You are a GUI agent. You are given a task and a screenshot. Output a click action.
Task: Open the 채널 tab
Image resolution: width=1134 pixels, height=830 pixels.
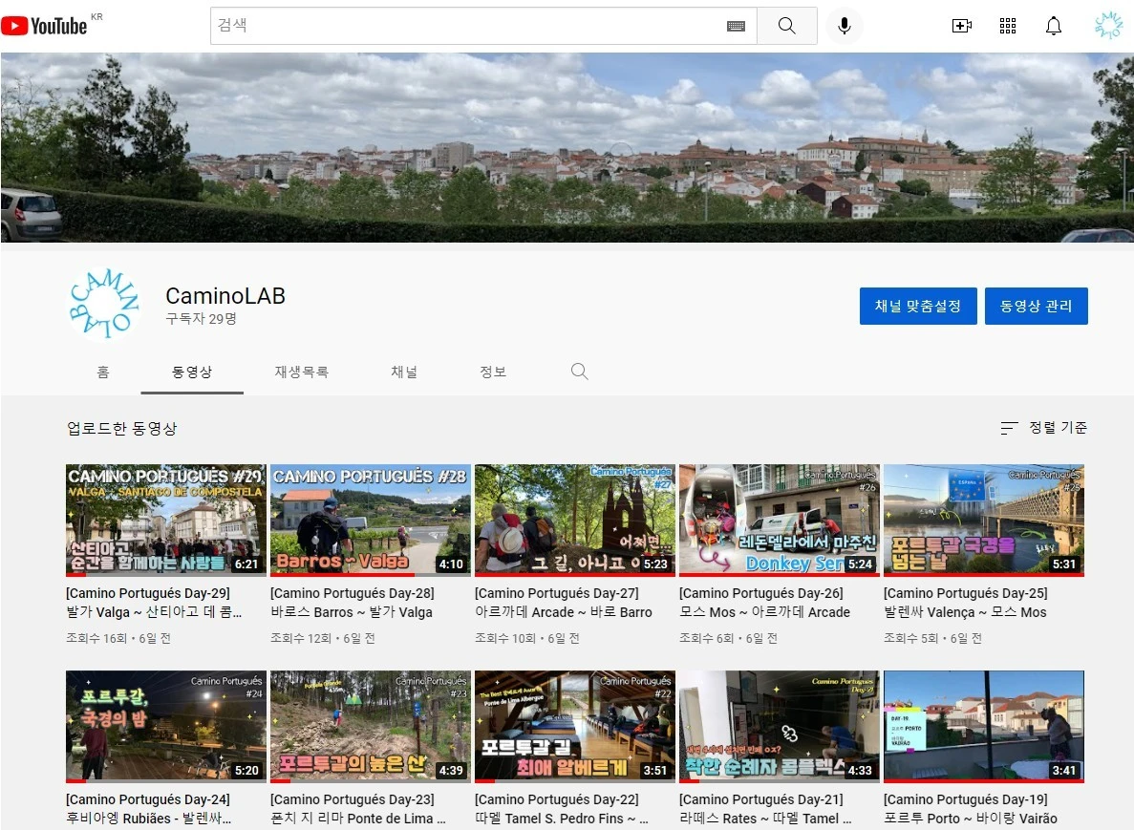coord(403,372)
